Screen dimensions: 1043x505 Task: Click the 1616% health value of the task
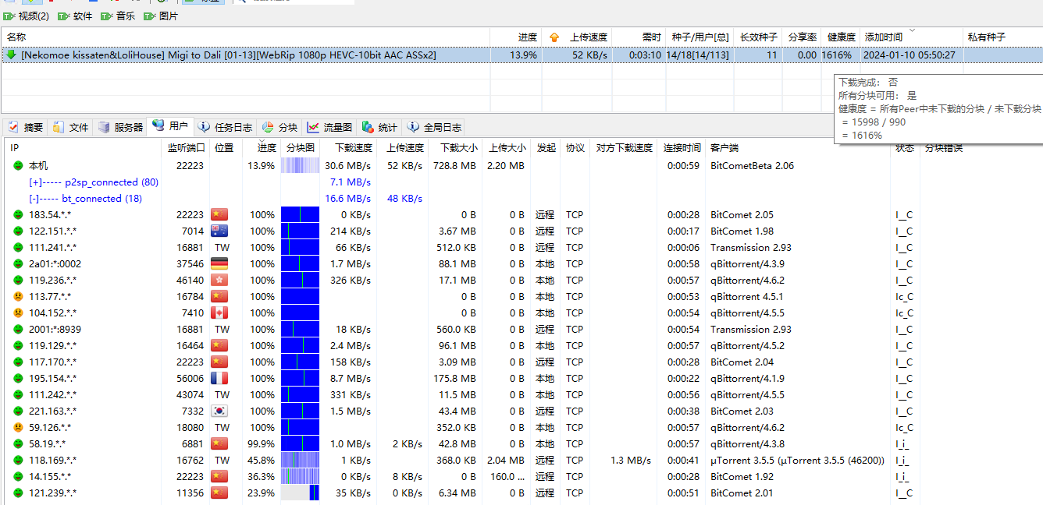[837, 55]
